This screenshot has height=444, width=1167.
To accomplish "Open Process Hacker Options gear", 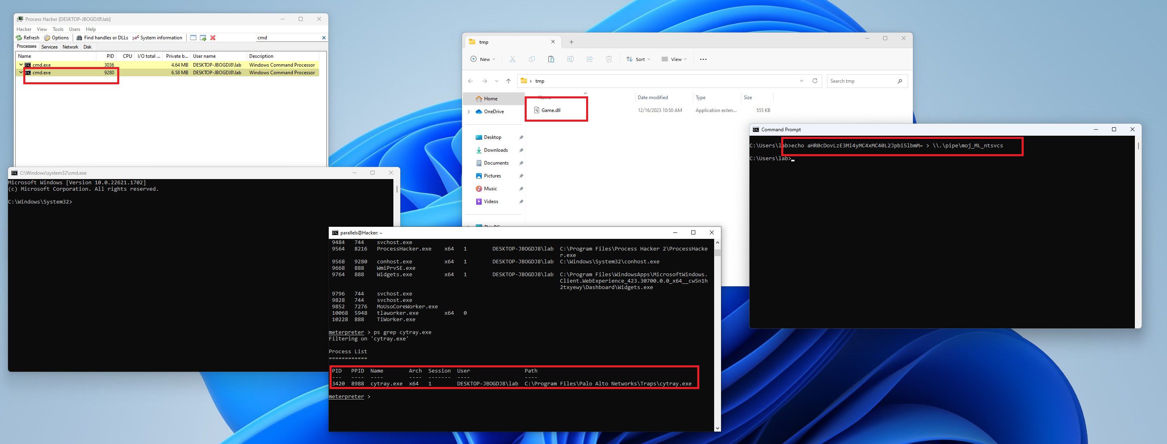I will [47, 38].
